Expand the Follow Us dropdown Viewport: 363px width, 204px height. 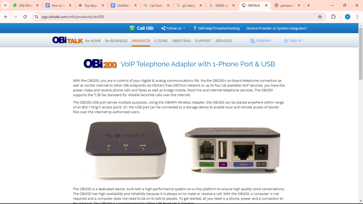(173, 28)
